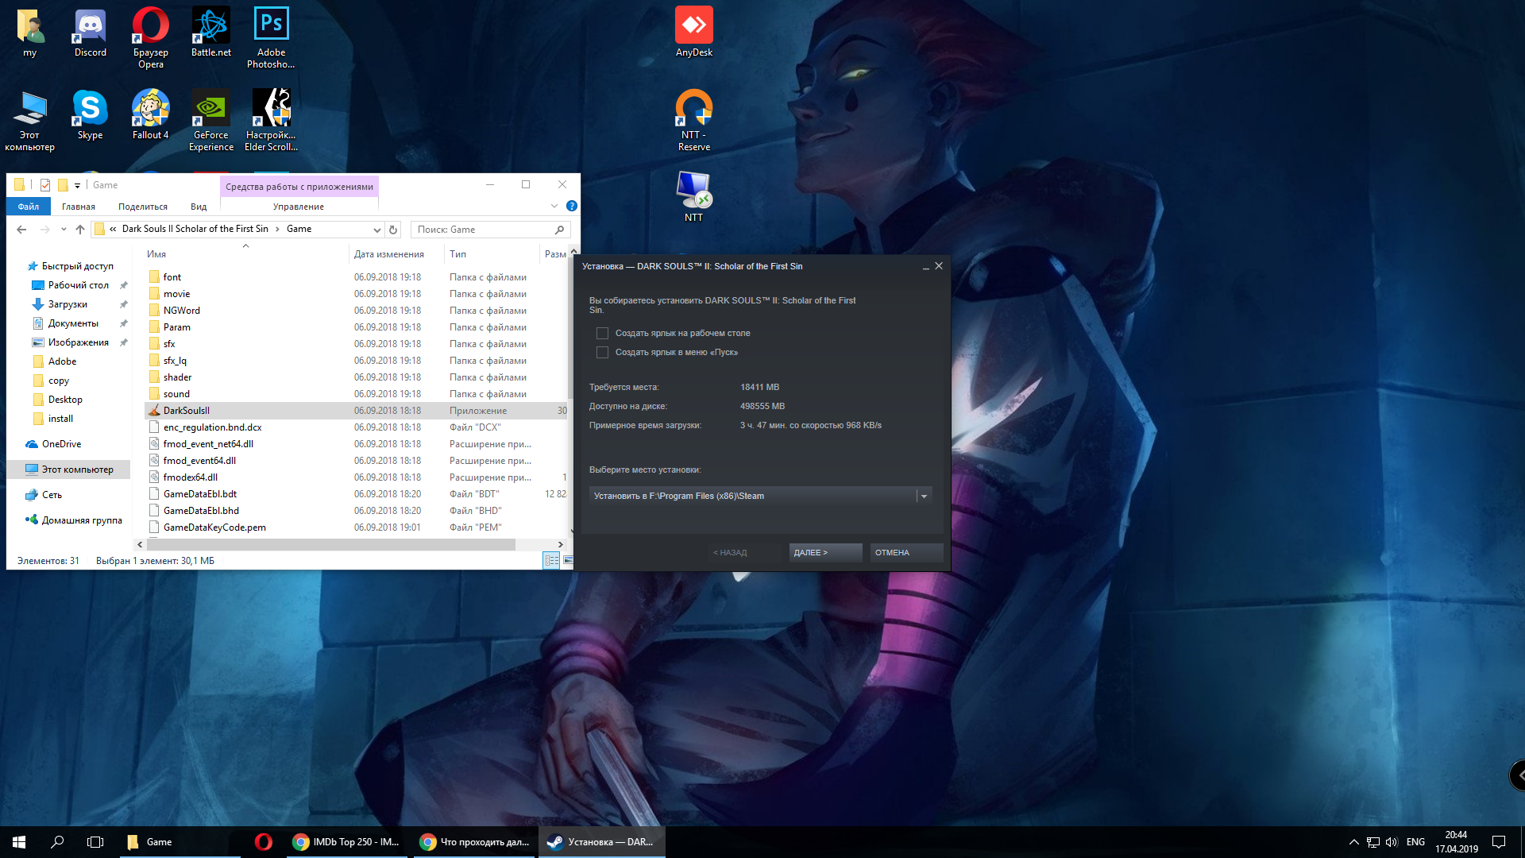The width and height of the screenshot is (1525, 858).
Task: Switch Explorer to details view icon
Action: click(551, 561)
